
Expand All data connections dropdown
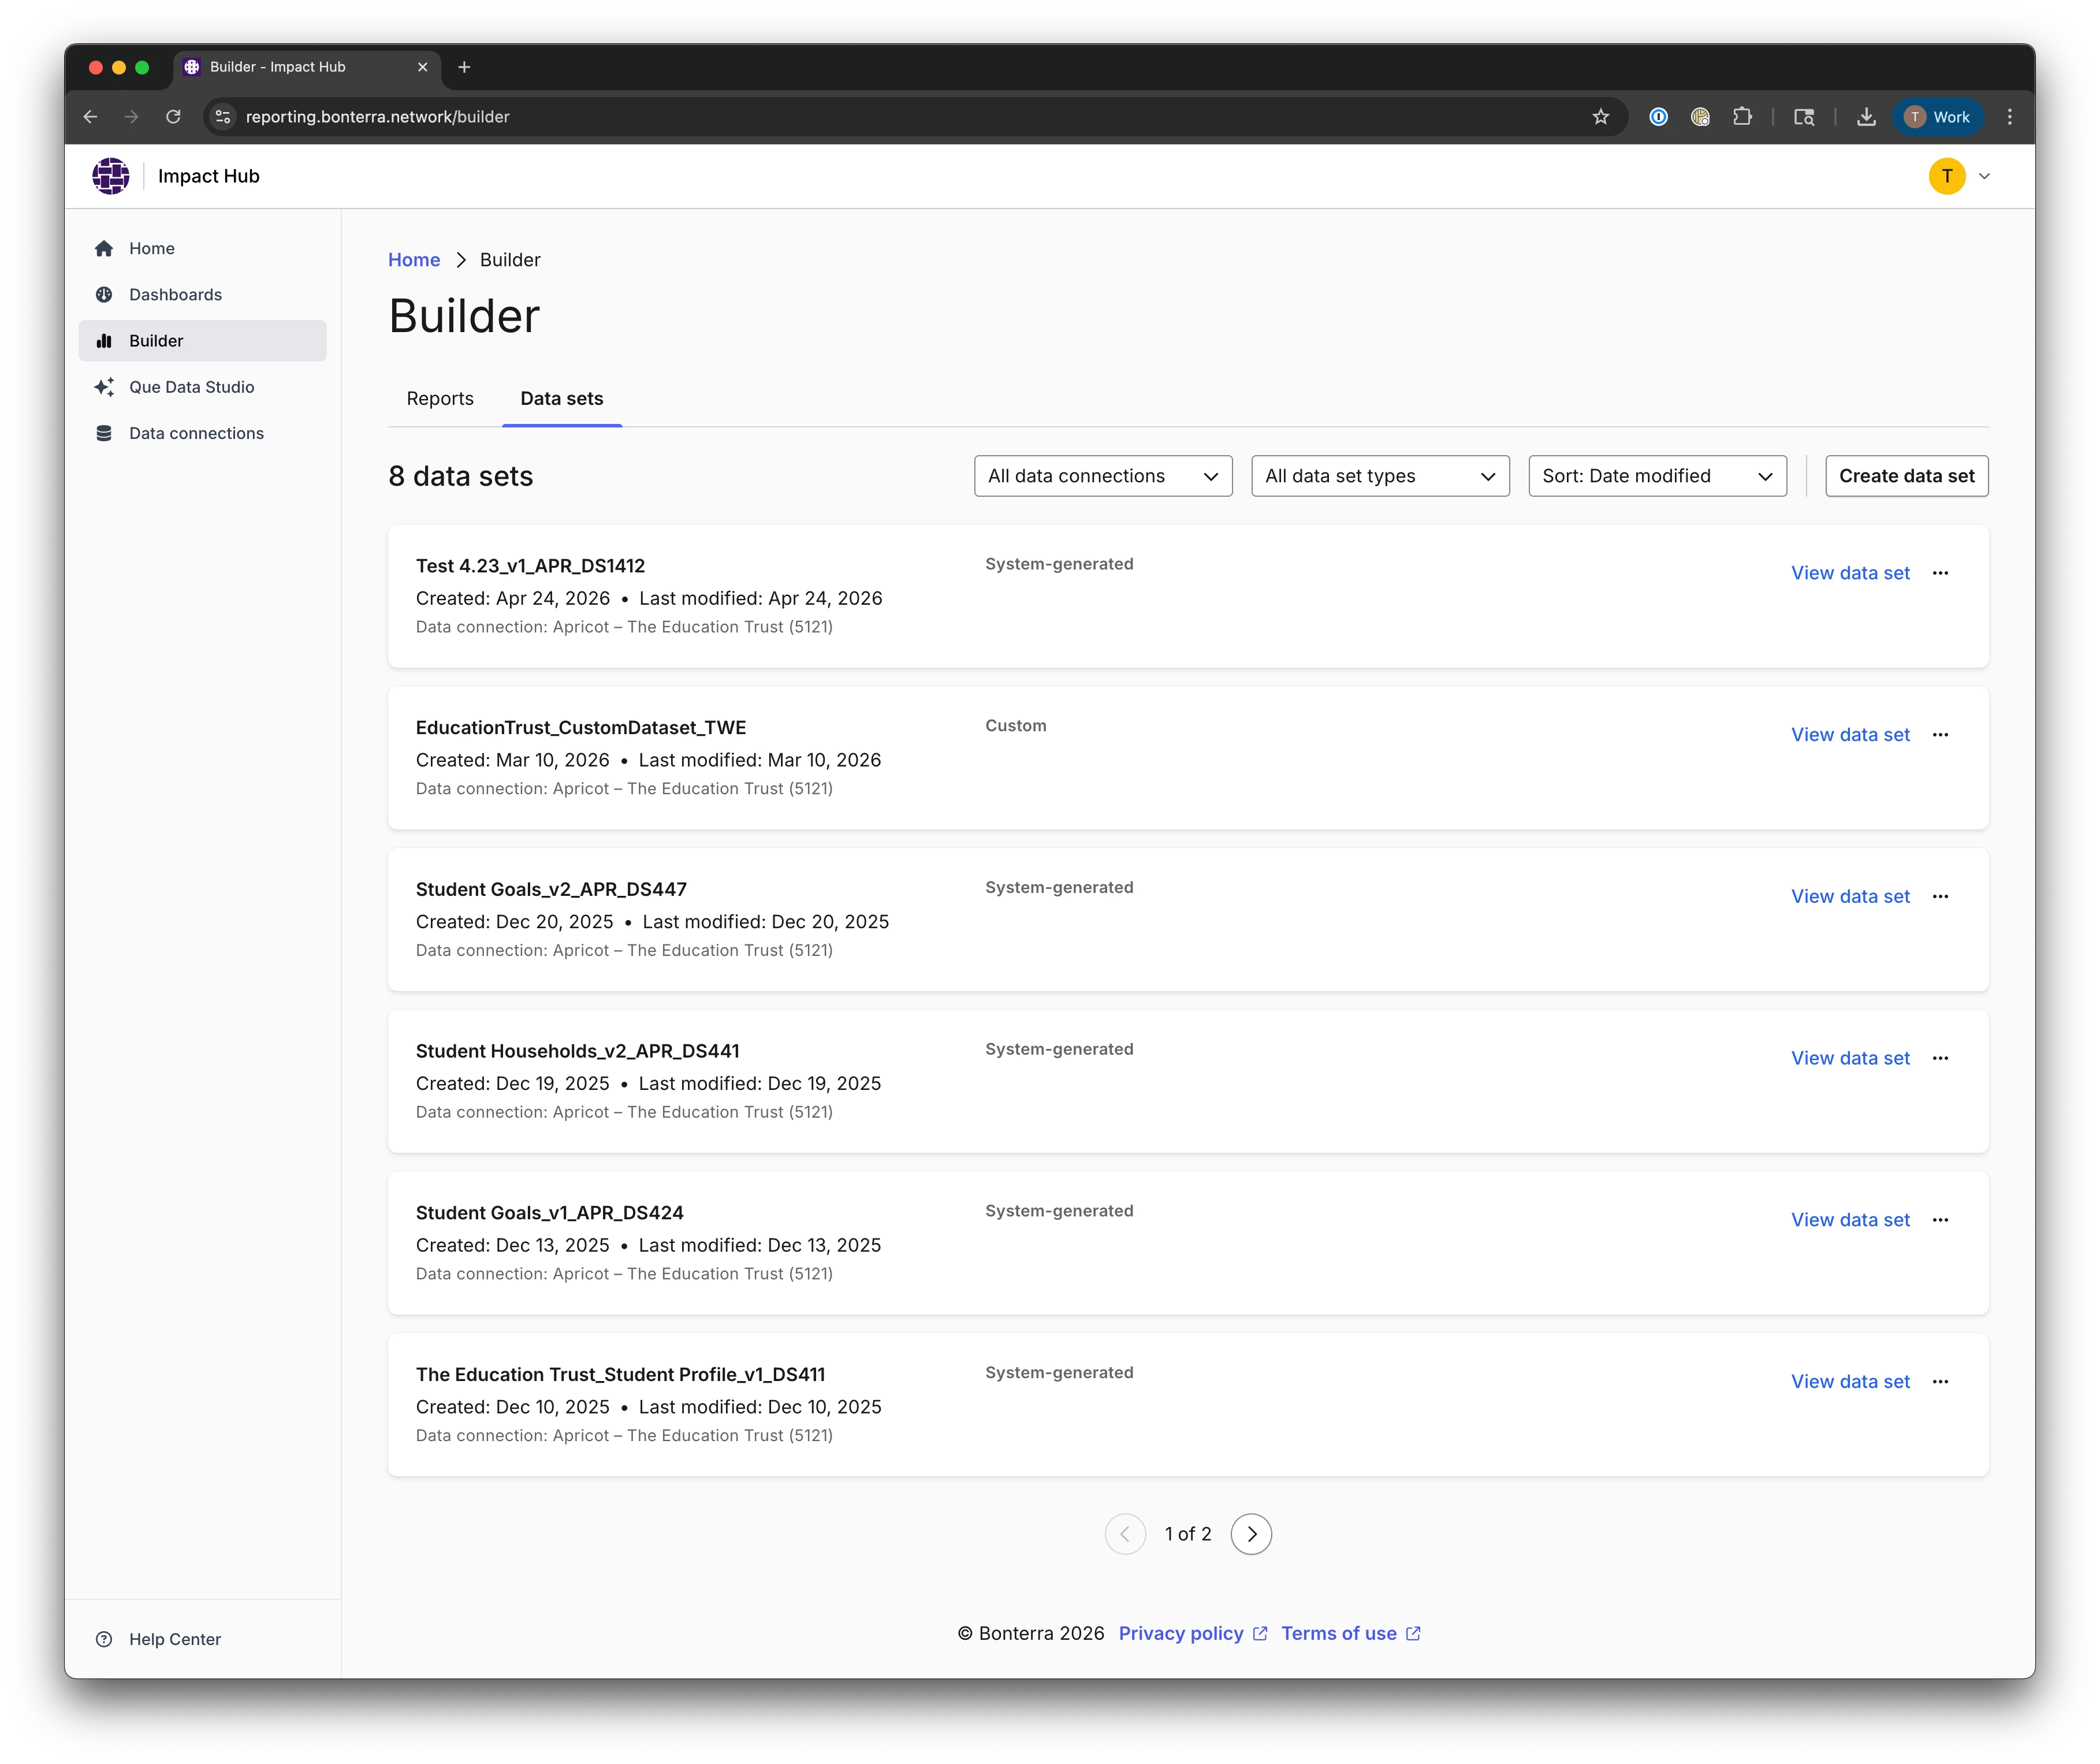tap(1103, 476)
